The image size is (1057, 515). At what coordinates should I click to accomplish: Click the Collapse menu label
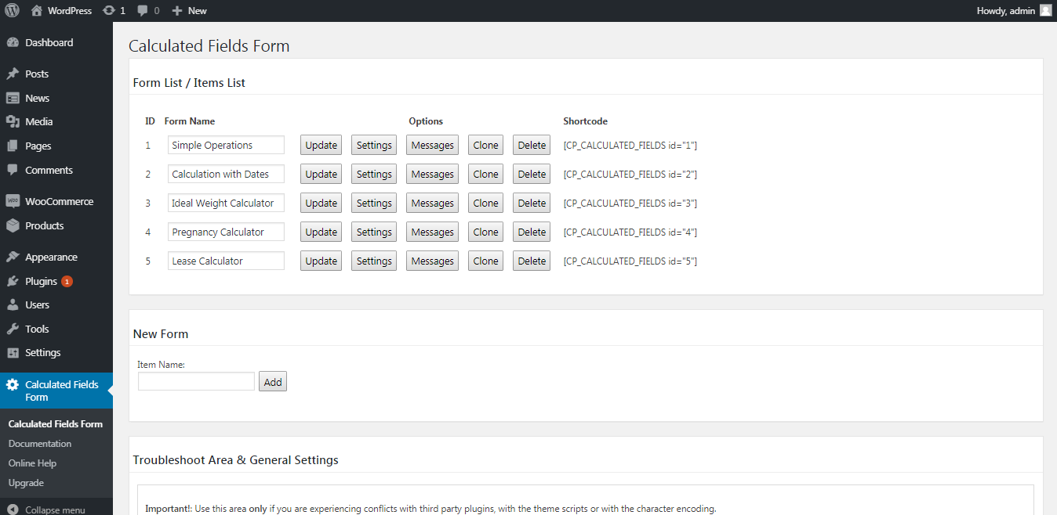pyautogui.click(x=55, y=510)
